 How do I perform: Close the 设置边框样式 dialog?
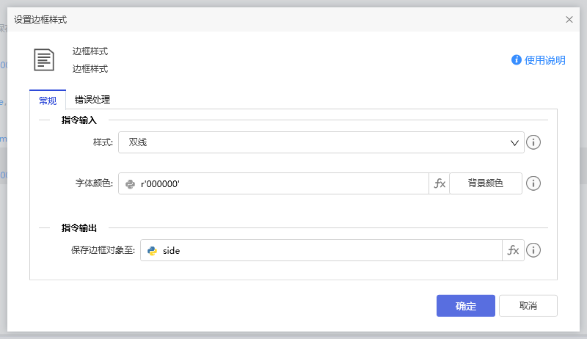[569, 20]
